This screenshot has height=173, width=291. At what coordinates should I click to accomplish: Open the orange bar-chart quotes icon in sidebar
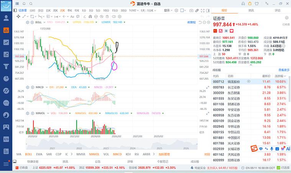6,30
